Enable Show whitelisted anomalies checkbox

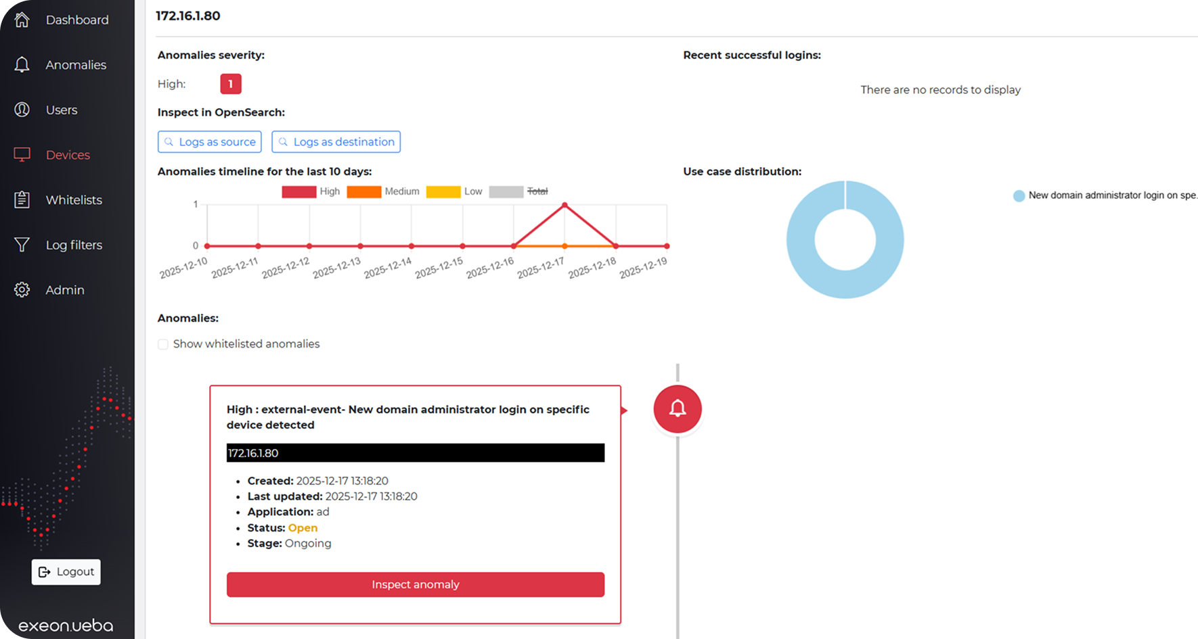(x=163, y=344)
